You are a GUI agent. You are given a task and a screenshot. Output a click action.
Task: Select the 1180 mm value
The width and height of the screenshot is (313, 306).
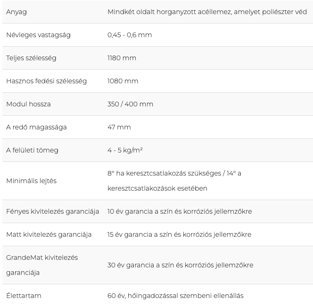pos(122,58)
